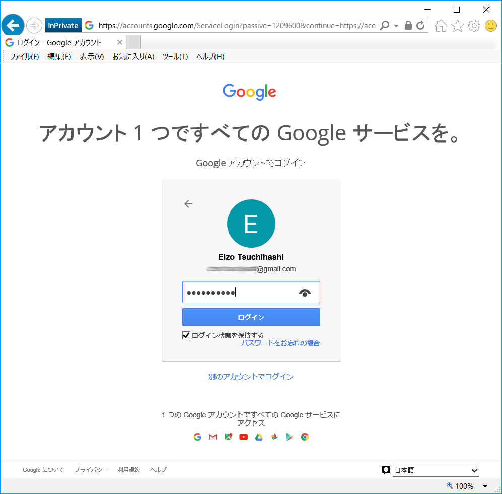Click the Google favicon in the address bar

[x=89, y=25]
